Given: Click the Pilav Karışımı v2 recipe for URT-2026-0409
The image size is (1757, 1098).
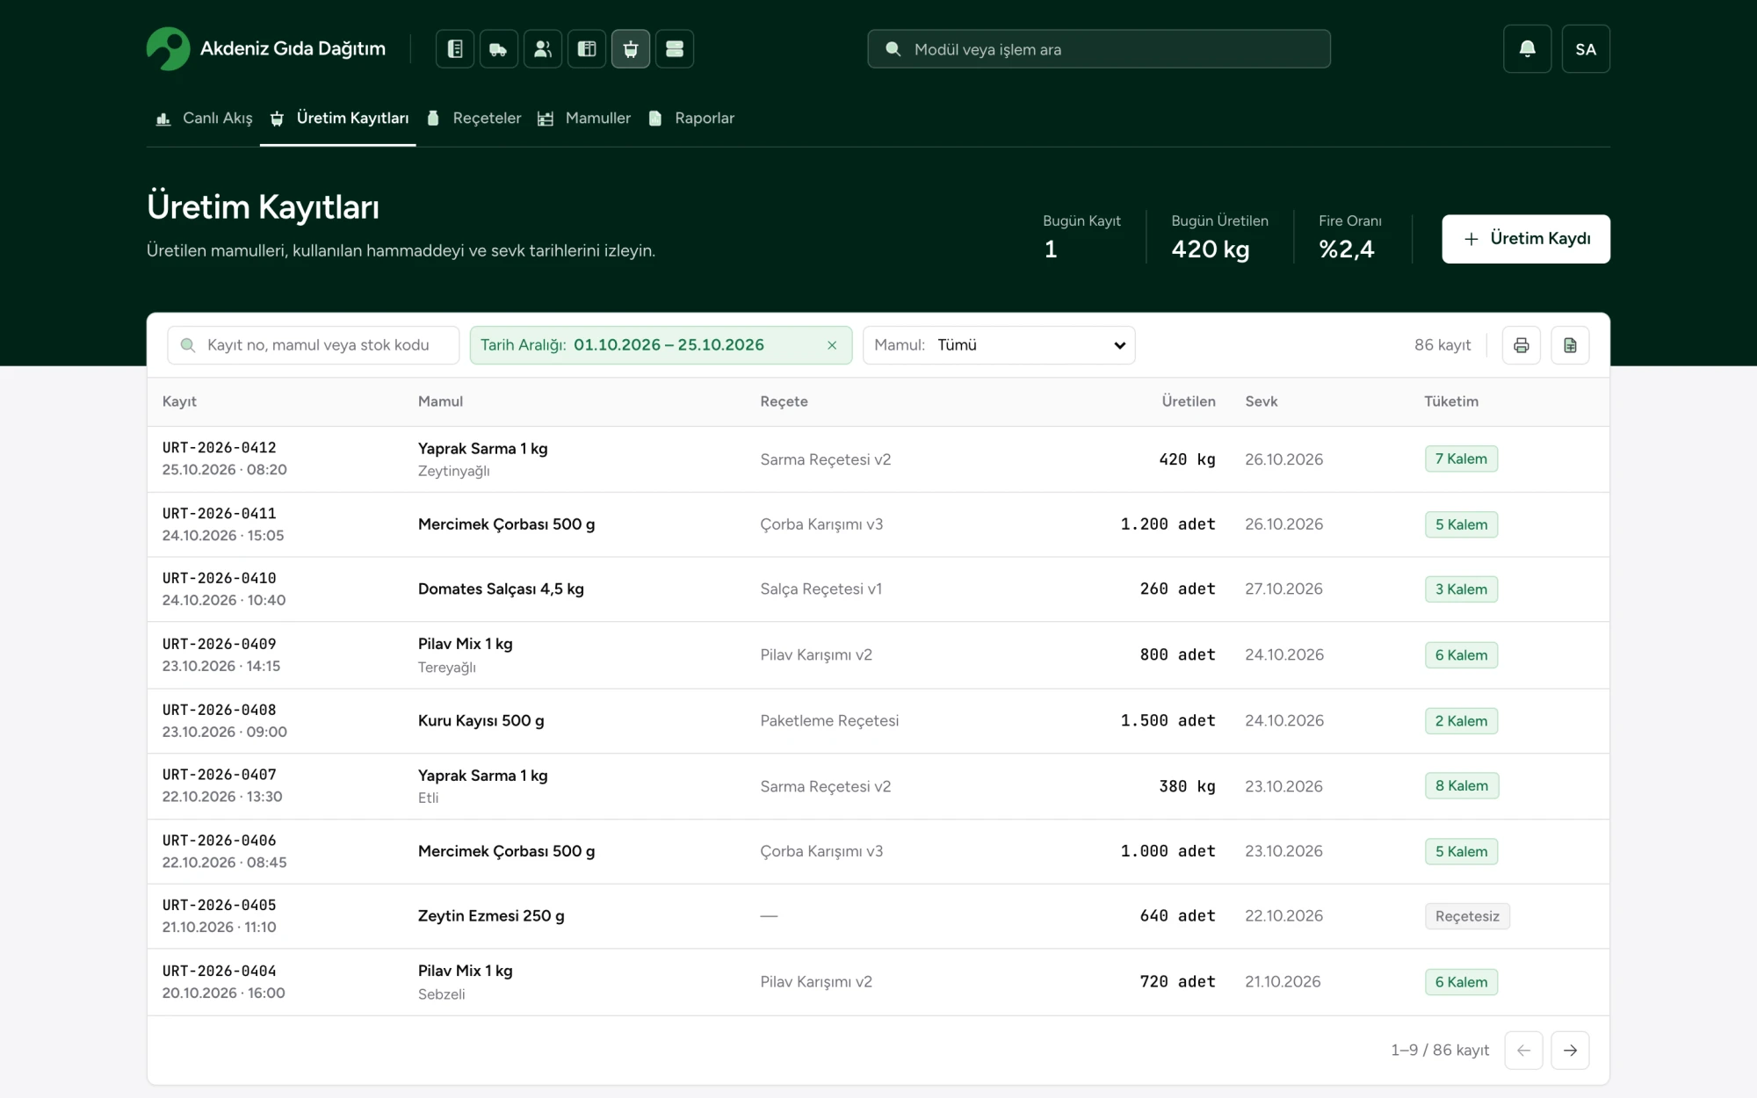Looking at the screenshot, I should click(x=816, y=655).
